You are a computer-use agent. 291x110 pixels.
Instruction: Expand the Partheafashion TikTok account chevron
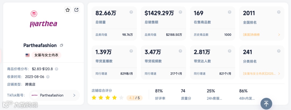tap(74, 95)
